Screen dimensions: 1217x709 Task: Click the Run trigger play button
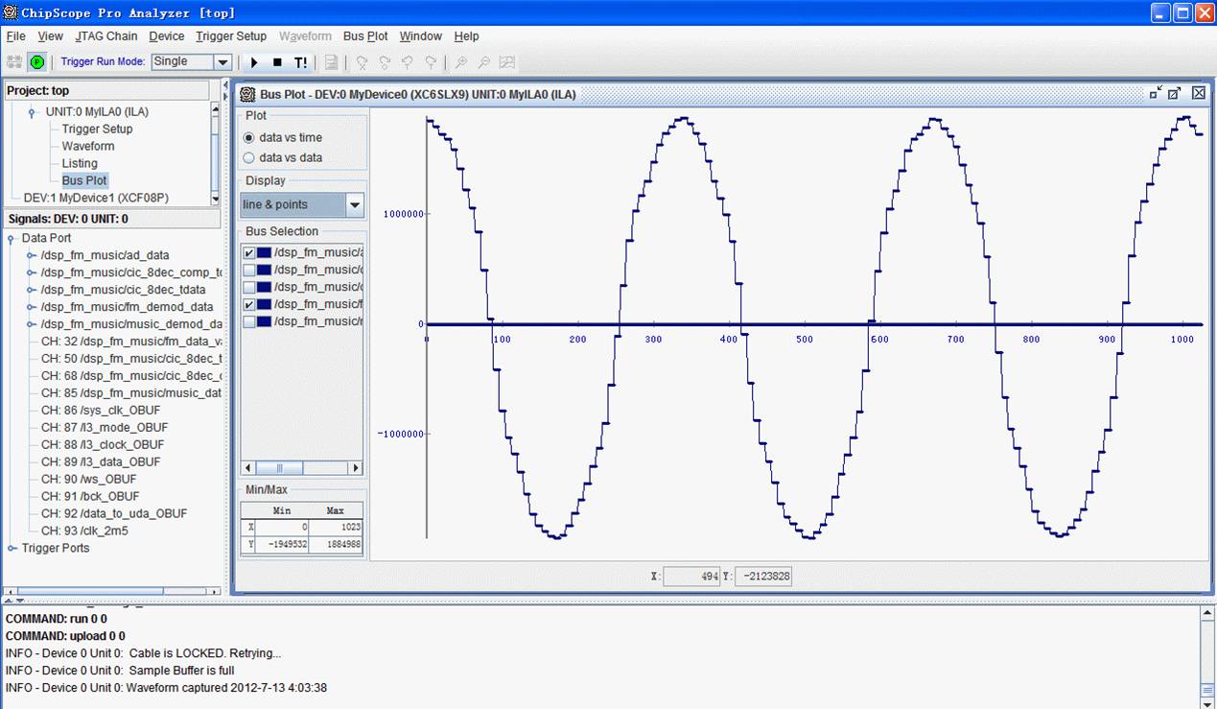coord(254,62)
